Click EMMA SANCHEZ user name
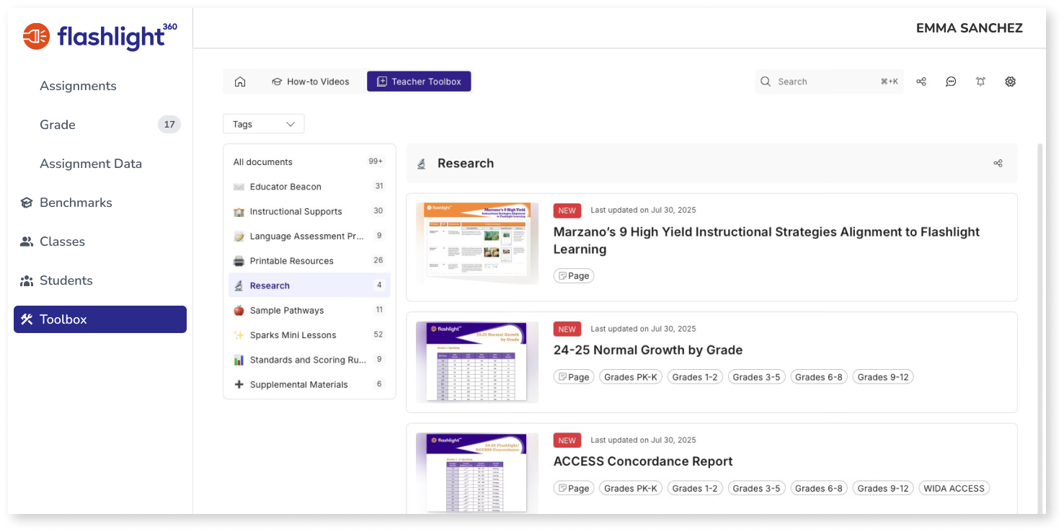Image resolution: width=1064 pixels, height=532 pixels. click(x=970, y=28)
